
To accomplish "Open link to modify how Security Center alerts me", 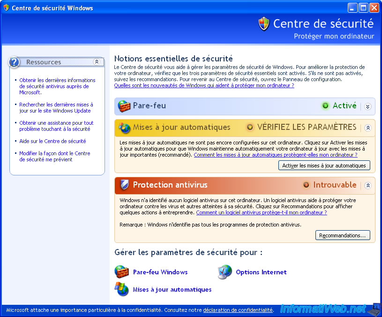I will pos(54,156).
